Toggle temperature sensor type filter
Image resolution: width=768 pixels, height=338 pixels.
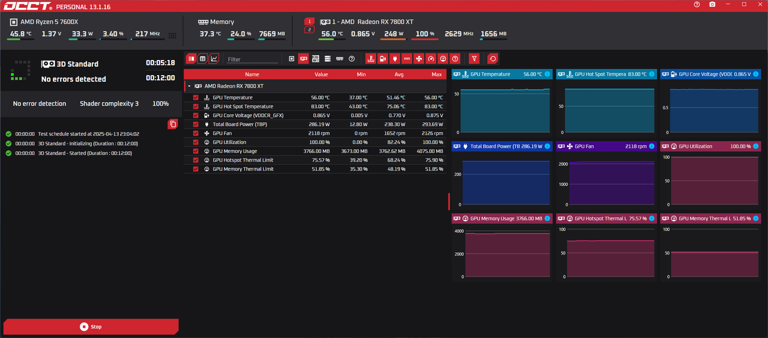tap(371, 59)
